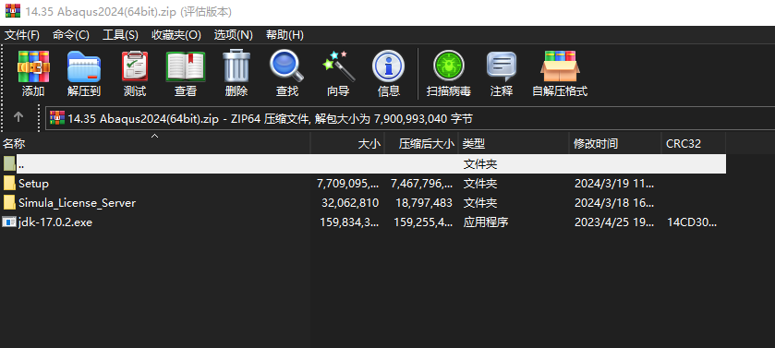Open the 命令(C) menu
Image resolution: width=775 pixels, height=348 pixels.
(71, 35)
